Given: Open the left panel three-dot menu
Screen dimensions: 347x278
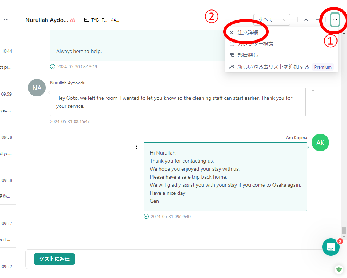Looking at the screenshot, I should (x=6, y=19).
